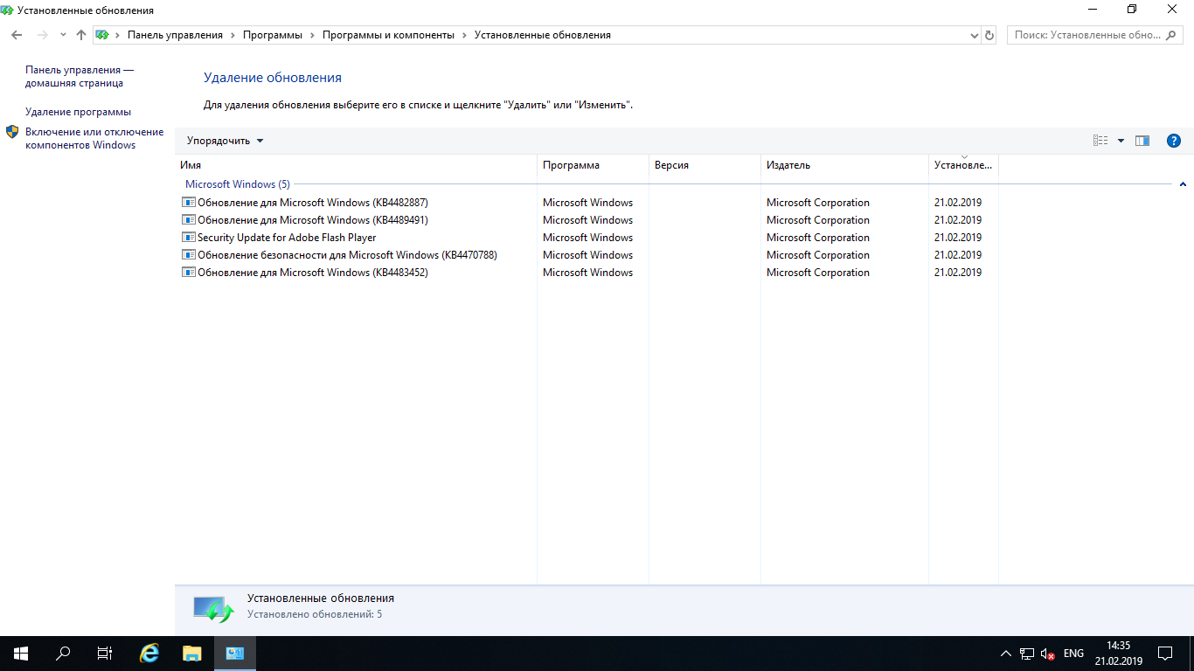Open Программы breadcrumb
Screen dimensions: 1194x671
273,35
